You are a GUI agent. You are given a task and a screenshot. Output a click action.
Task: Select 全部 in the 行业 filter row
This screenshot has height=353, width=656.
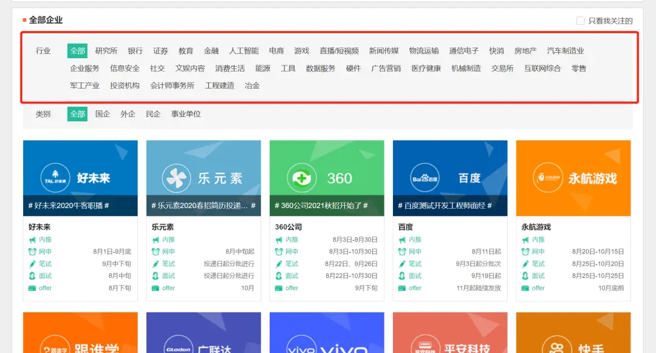pos(77,51)
